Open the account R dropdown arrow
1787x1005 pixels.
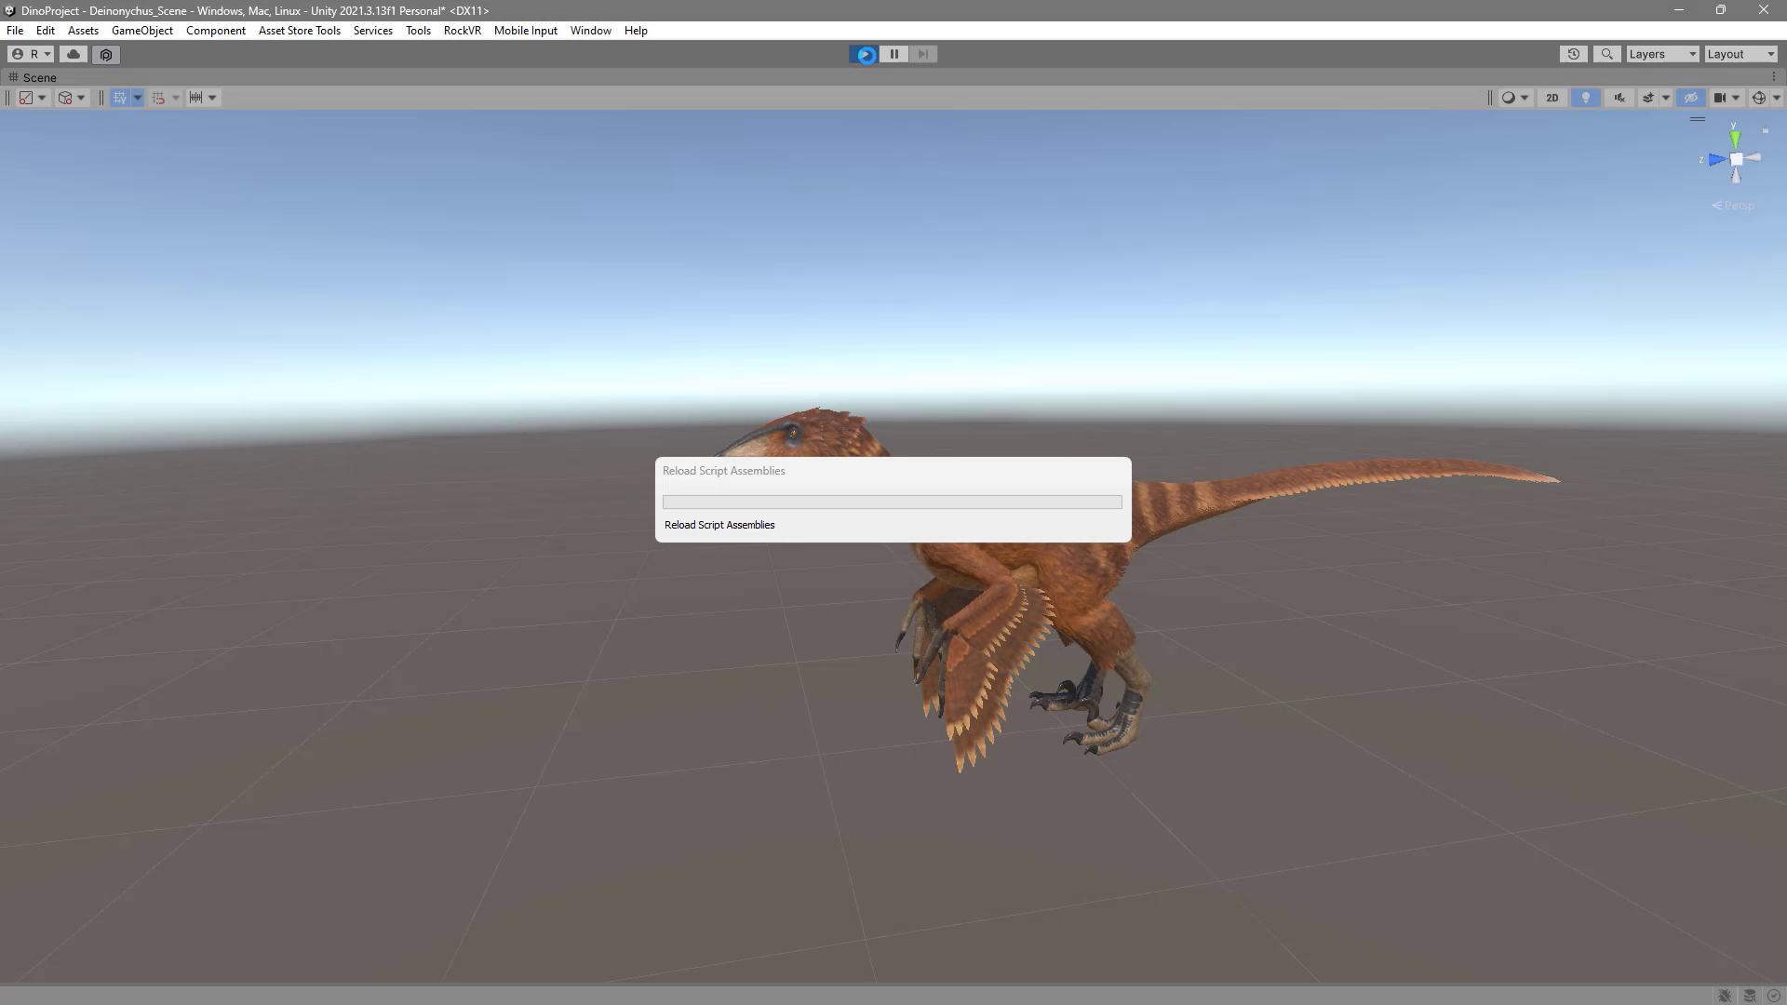pos(47,54)
